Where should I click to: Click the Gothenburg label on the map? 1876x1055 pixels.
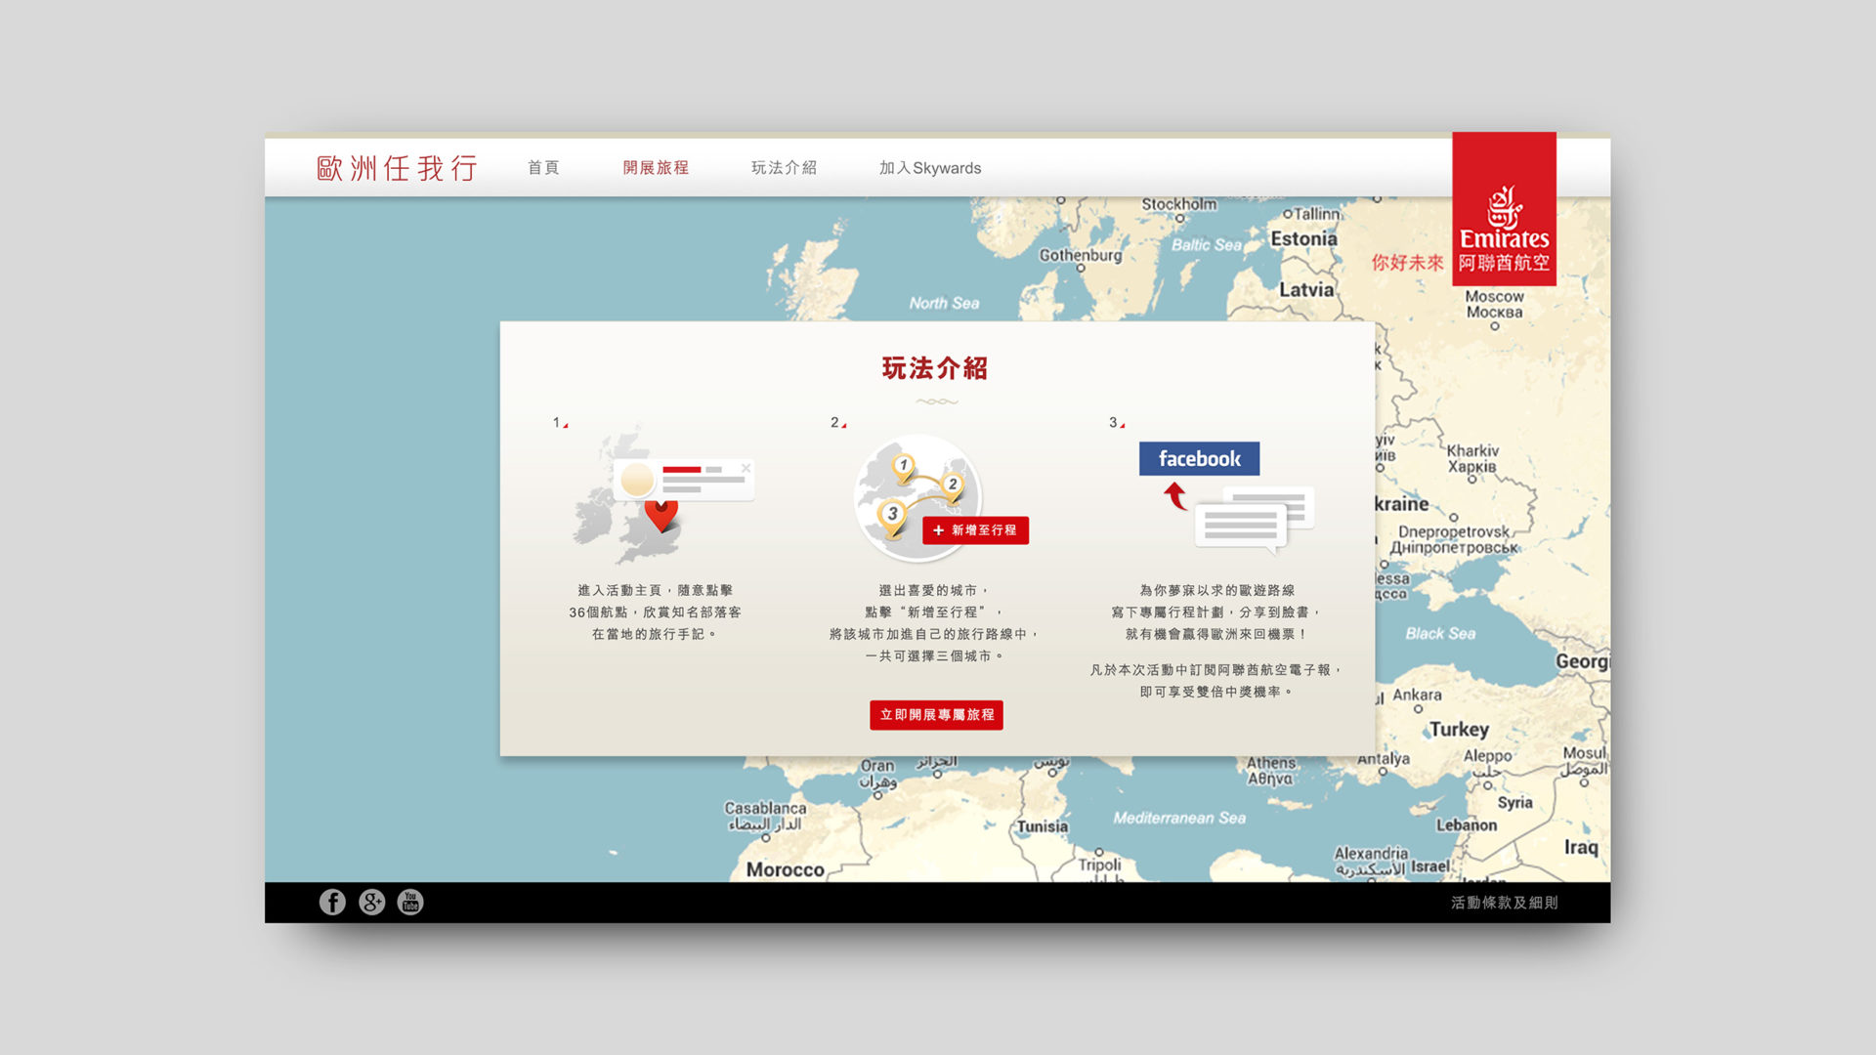(1080, 255)
